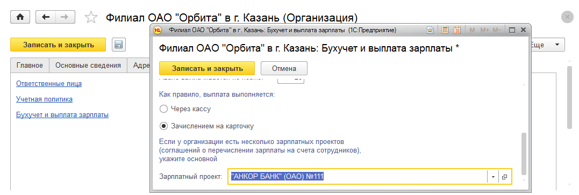The width and height of the screenshot is (579, 195).
Task: Go to the Home page icon
Action: coord(20,17)
